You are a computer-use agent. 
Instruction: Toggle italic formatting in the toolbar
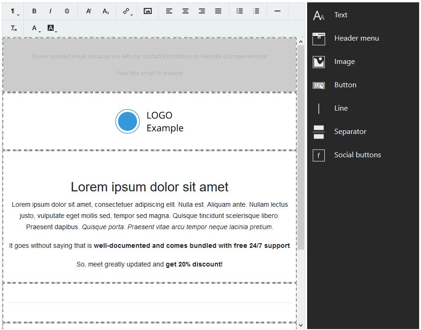[50, 11]
